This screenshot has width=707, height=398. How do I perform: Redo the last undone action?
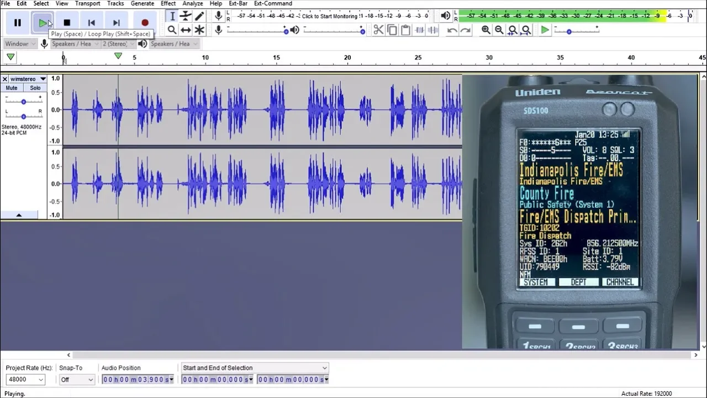coord(465,30)
